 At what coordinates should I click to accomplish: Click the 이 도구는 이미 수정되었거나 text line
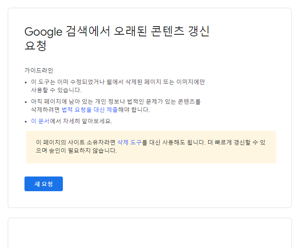tap(118, 82)
